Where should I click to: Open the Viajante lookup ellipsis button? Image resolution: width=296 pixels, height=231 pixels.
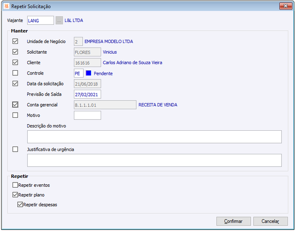[59, 20]
